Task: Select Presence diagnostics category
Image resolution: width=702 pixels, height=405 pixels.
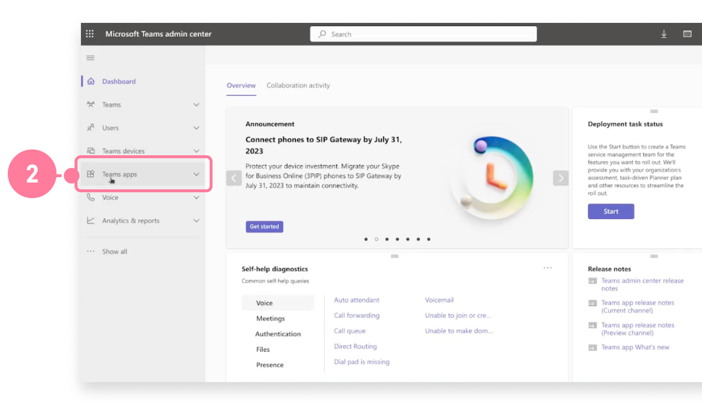Action: coord(270,365)
